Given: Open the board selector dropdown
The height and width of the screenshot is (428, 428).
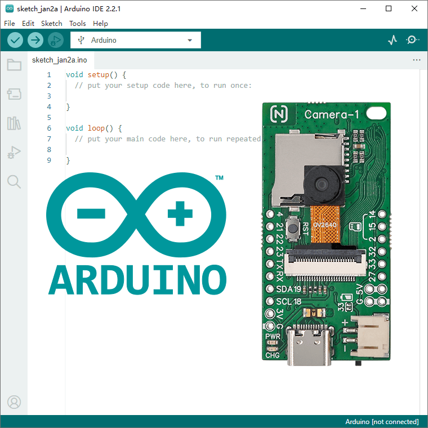Looking at the screenshot, I should point(136,40).
